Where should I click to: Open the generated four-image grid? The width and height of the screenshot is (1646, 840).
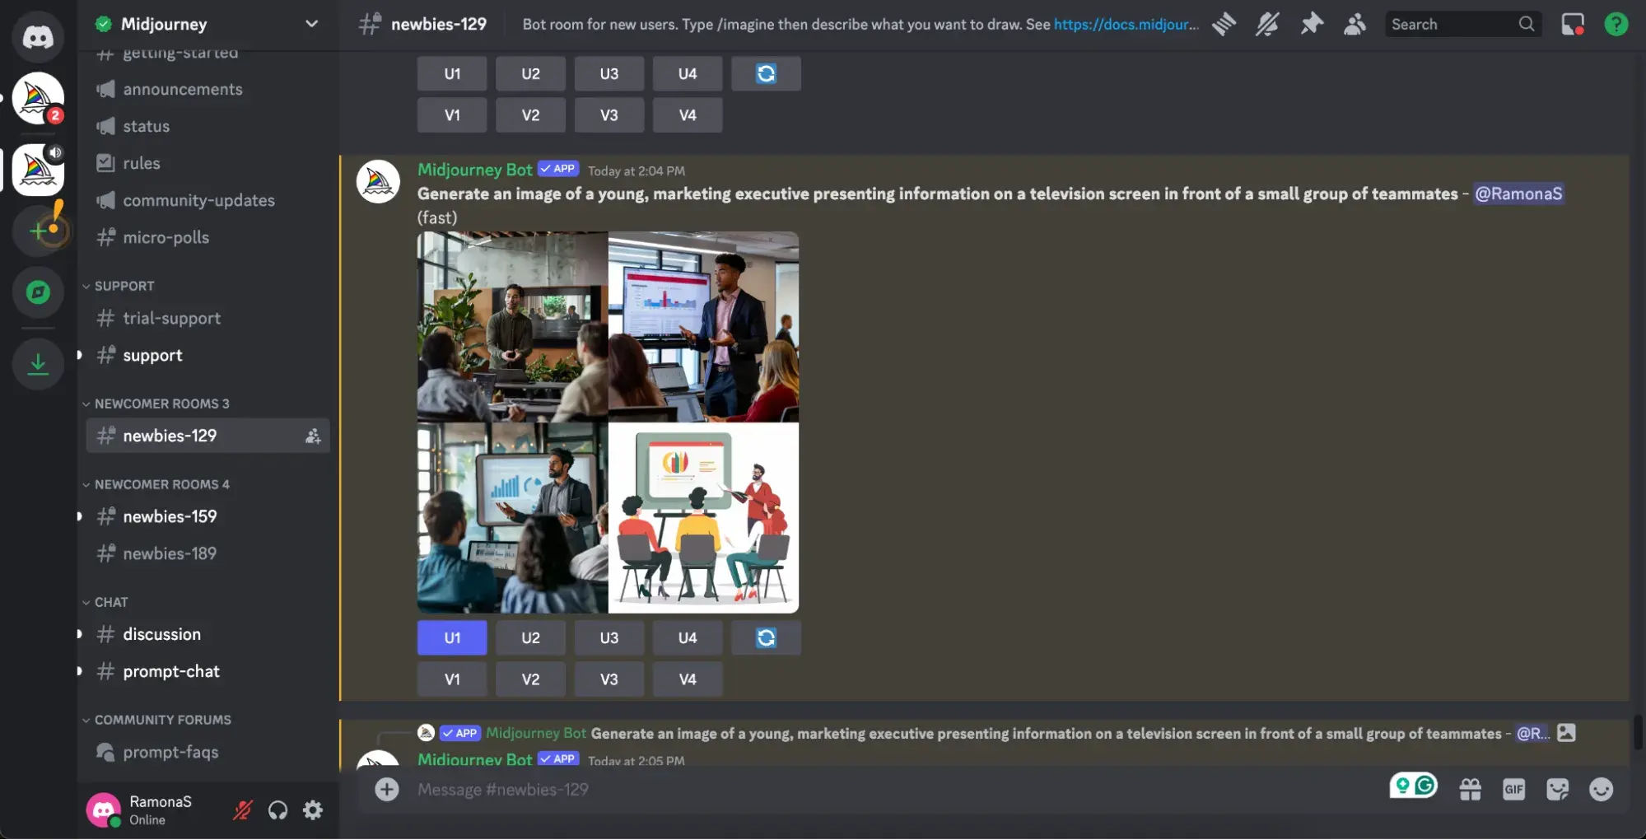[608, 422]
